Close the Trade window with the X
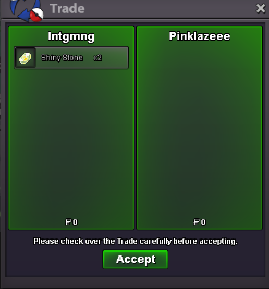This screenshot has height=289, width=269. pos(261,8)
